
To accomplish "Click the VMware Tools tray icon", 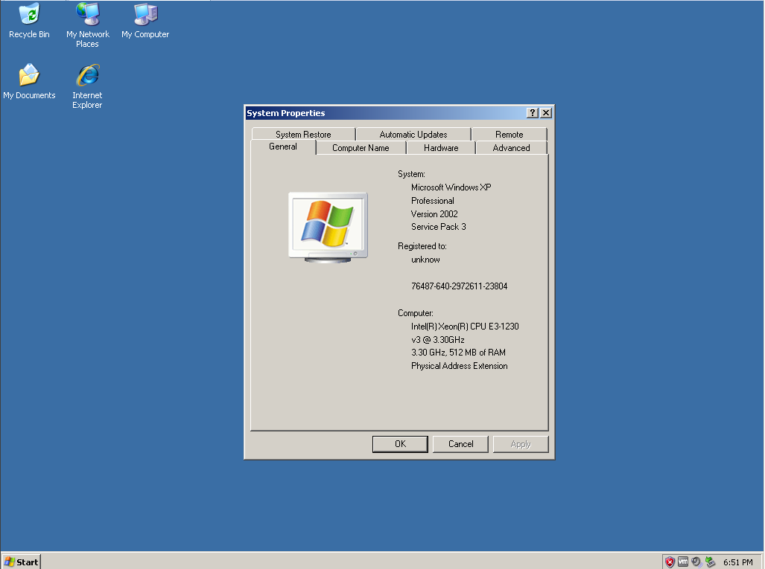I will coord(683,562).
